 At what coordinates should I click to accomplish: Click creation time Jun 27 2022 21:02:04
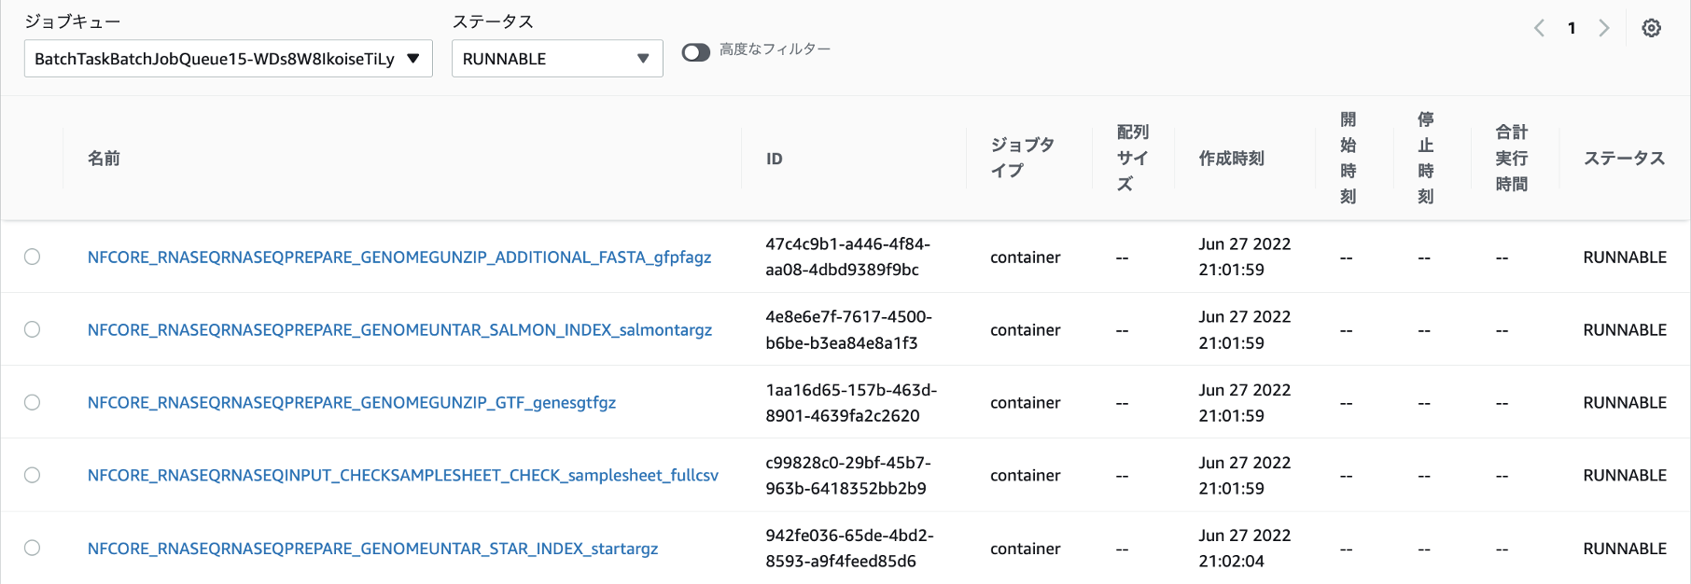1244,548
